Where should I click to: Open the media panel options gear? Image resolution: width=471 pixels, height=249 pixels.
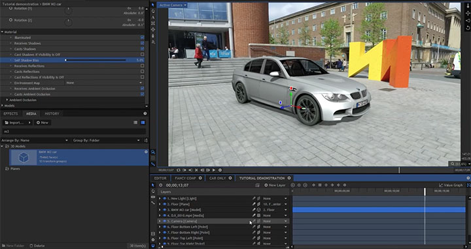(x=145, y=113)
